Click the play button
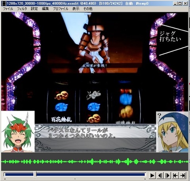The height and width of the screenshot is (181, 190). pos(152,175)
